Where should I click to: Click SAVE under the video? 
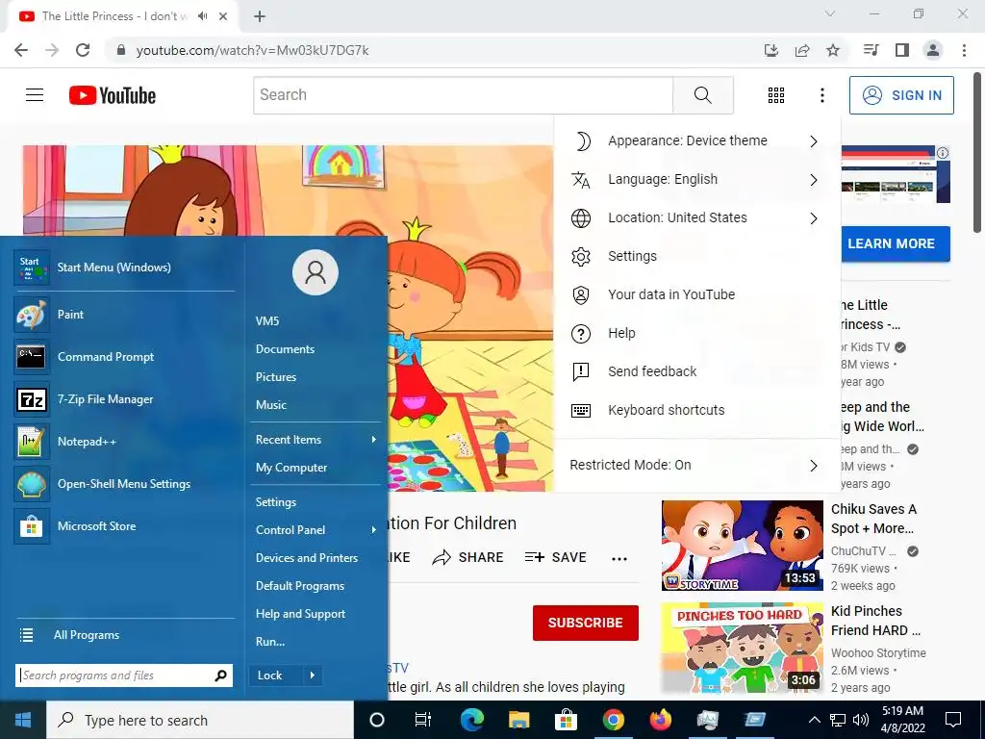click(555, 557)
